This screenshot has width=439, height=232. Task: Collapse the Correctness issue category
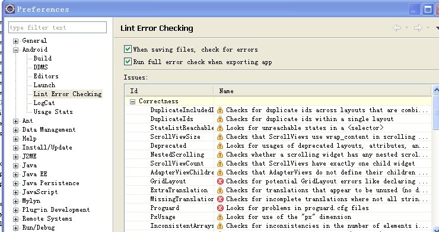tap(133, 101)
